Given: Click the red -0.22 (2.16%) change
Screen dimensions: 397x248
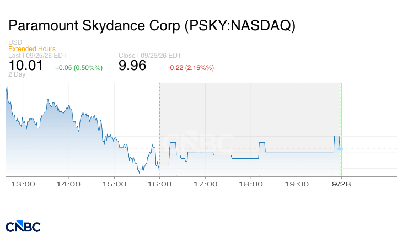Looking at the screenshot, I should pos(191,68).
